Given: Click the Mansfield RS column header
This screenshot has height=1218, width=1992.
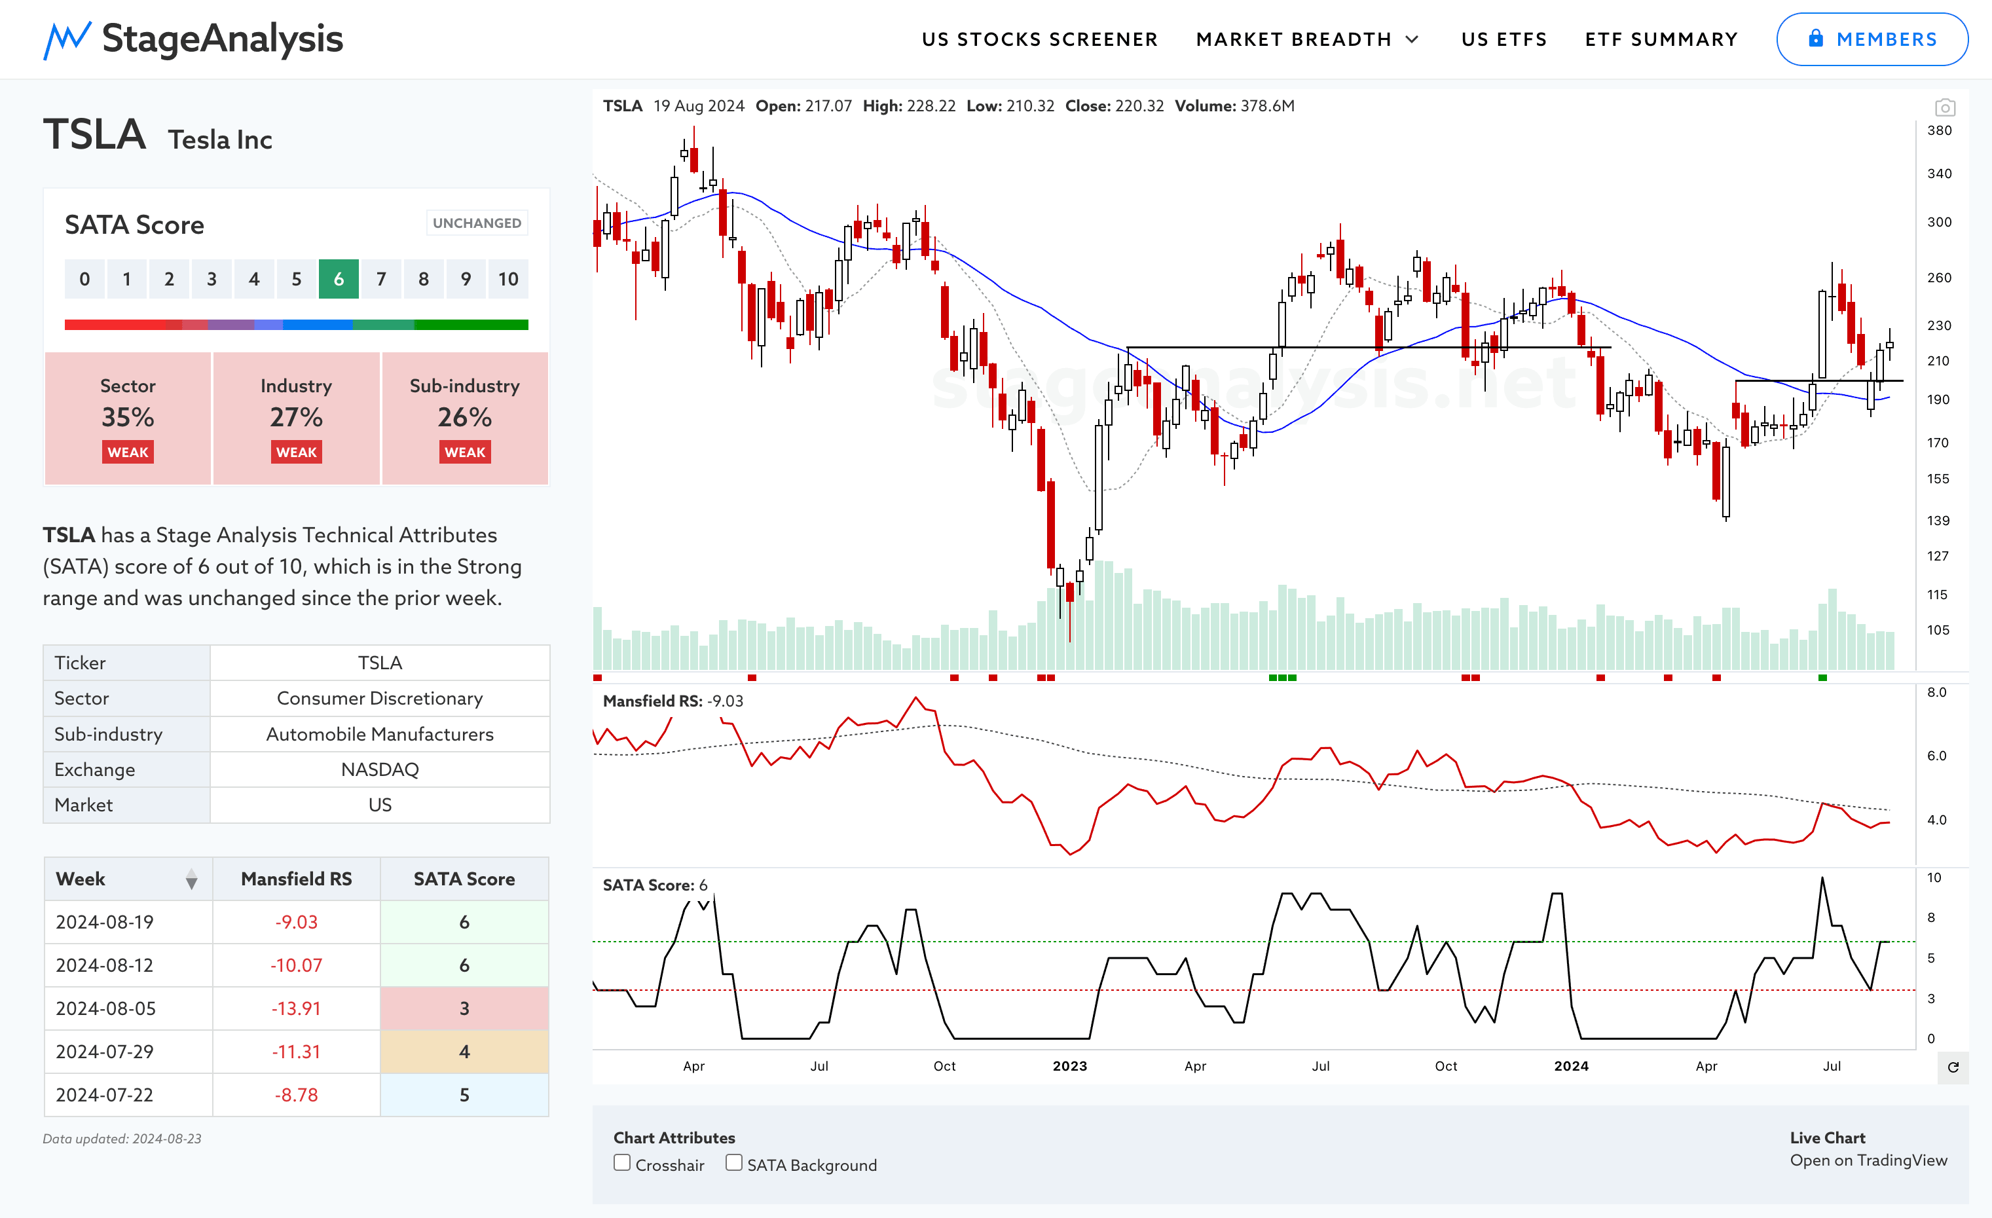Looking at the screenshot, I should point(296,879).
